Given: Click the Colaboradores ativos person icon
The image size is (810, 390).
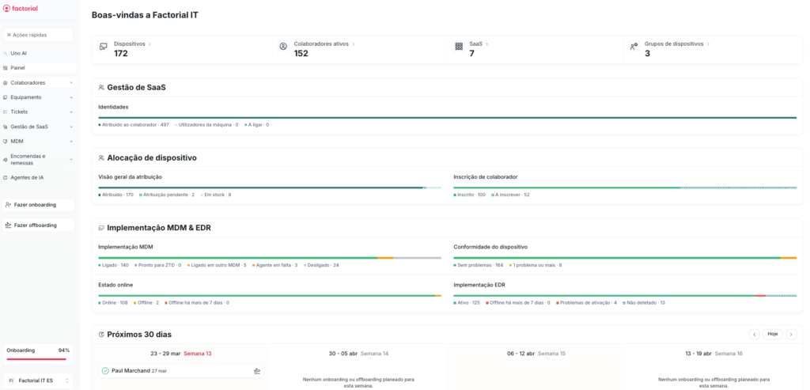Looking at the screenshot, I should tap(283, 47).
